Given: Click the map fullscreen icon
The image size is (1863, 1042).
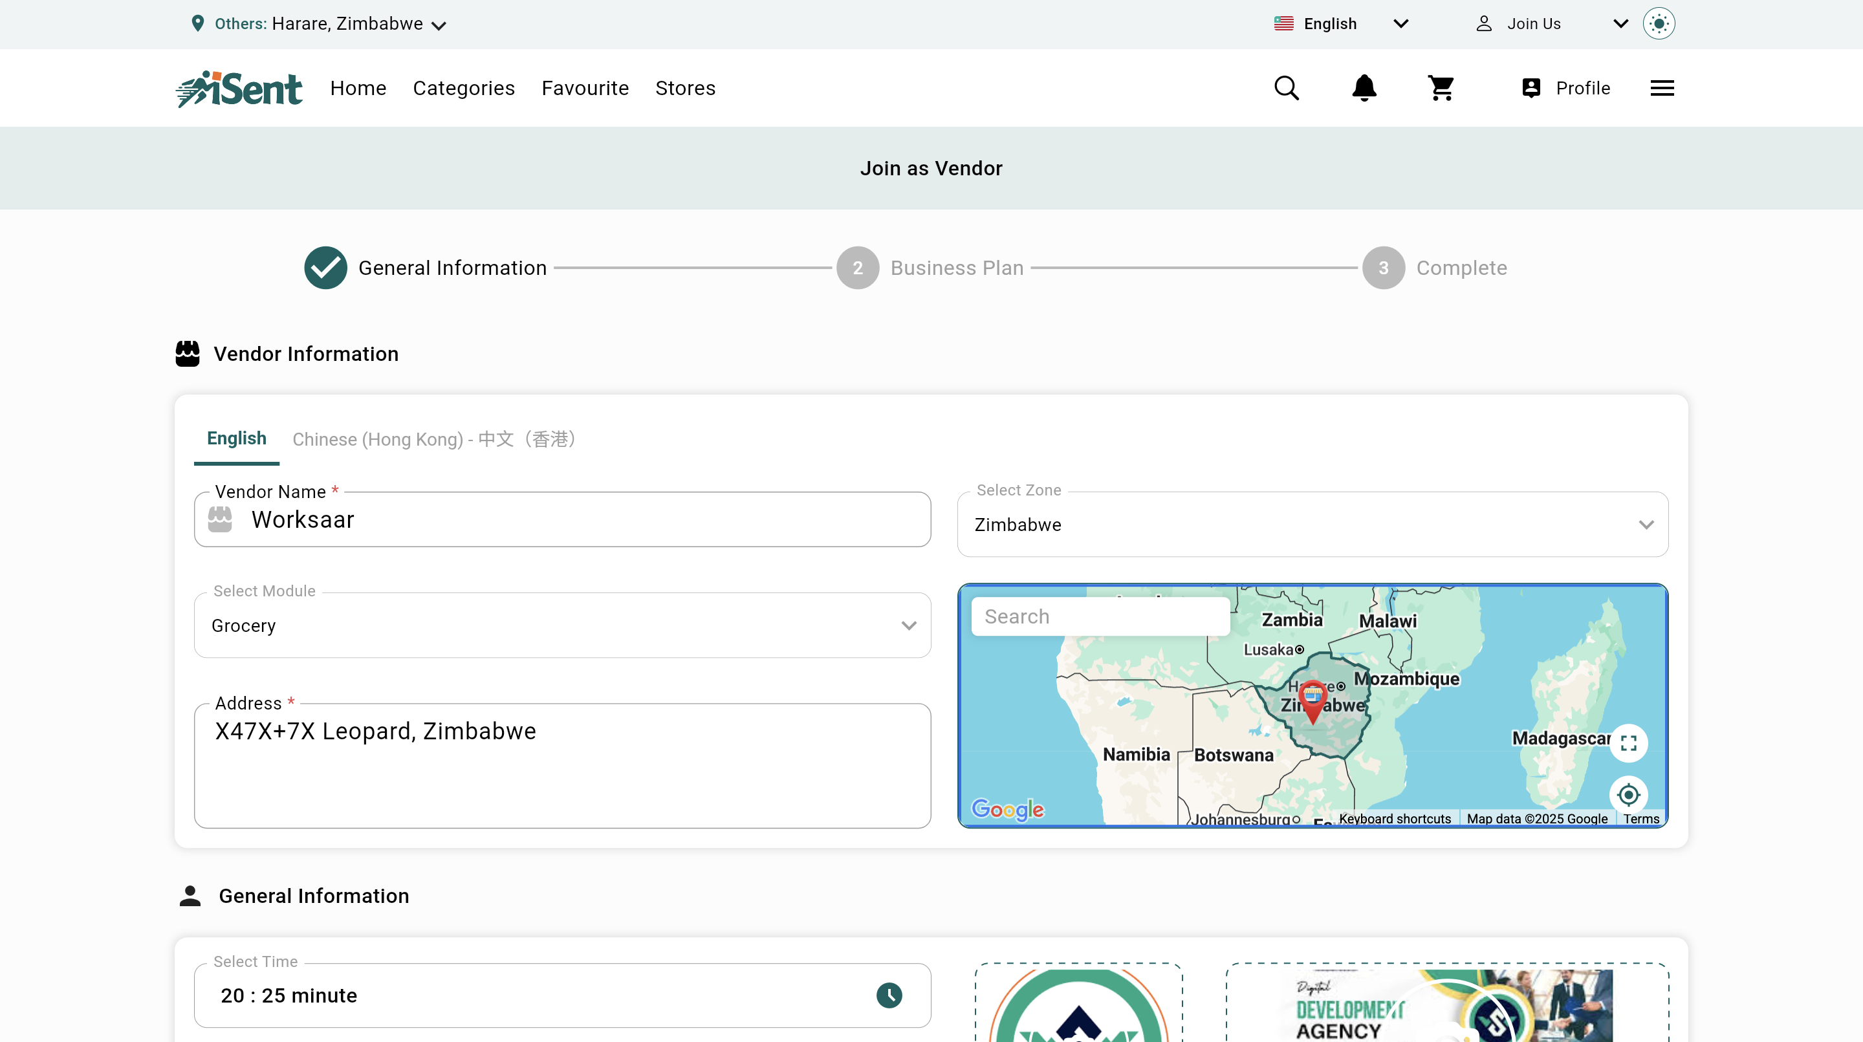Looking at the screenshot, I should pos(1628,743).
